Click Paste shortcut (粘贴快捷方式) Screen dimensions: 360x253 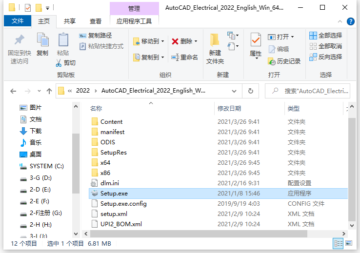pos(101,46)
